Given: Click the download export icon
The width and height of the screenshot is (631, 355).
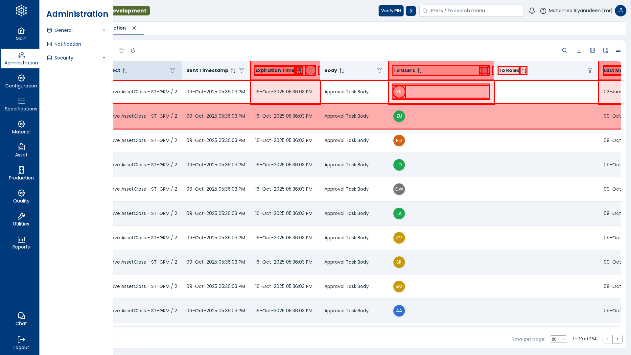Looking at the screenshot, I should tap(579, 50).
